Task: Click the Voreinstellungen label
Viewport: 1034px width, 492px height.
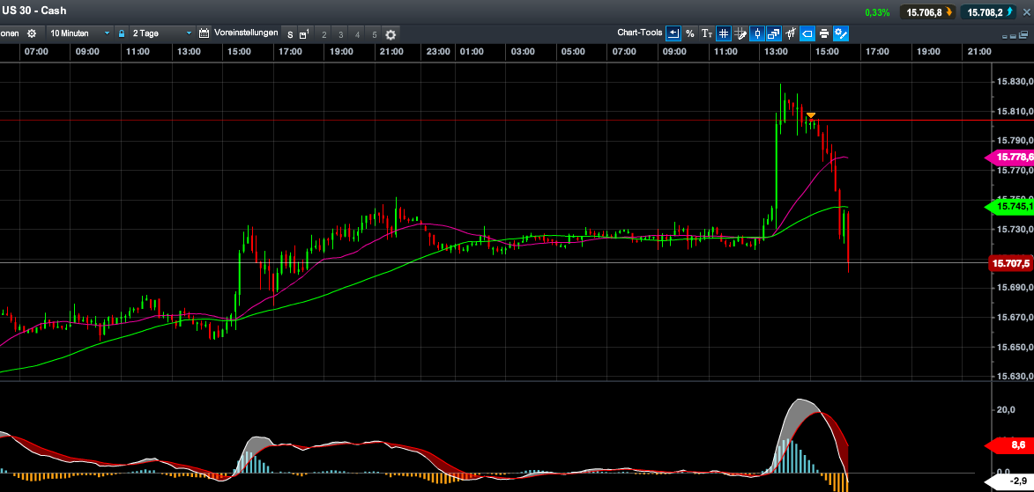Action: [x=246, y=33]
